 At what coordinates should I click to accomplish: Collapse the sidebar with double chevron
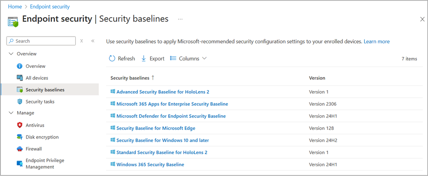pyautogui.click(x=93, y=41)
